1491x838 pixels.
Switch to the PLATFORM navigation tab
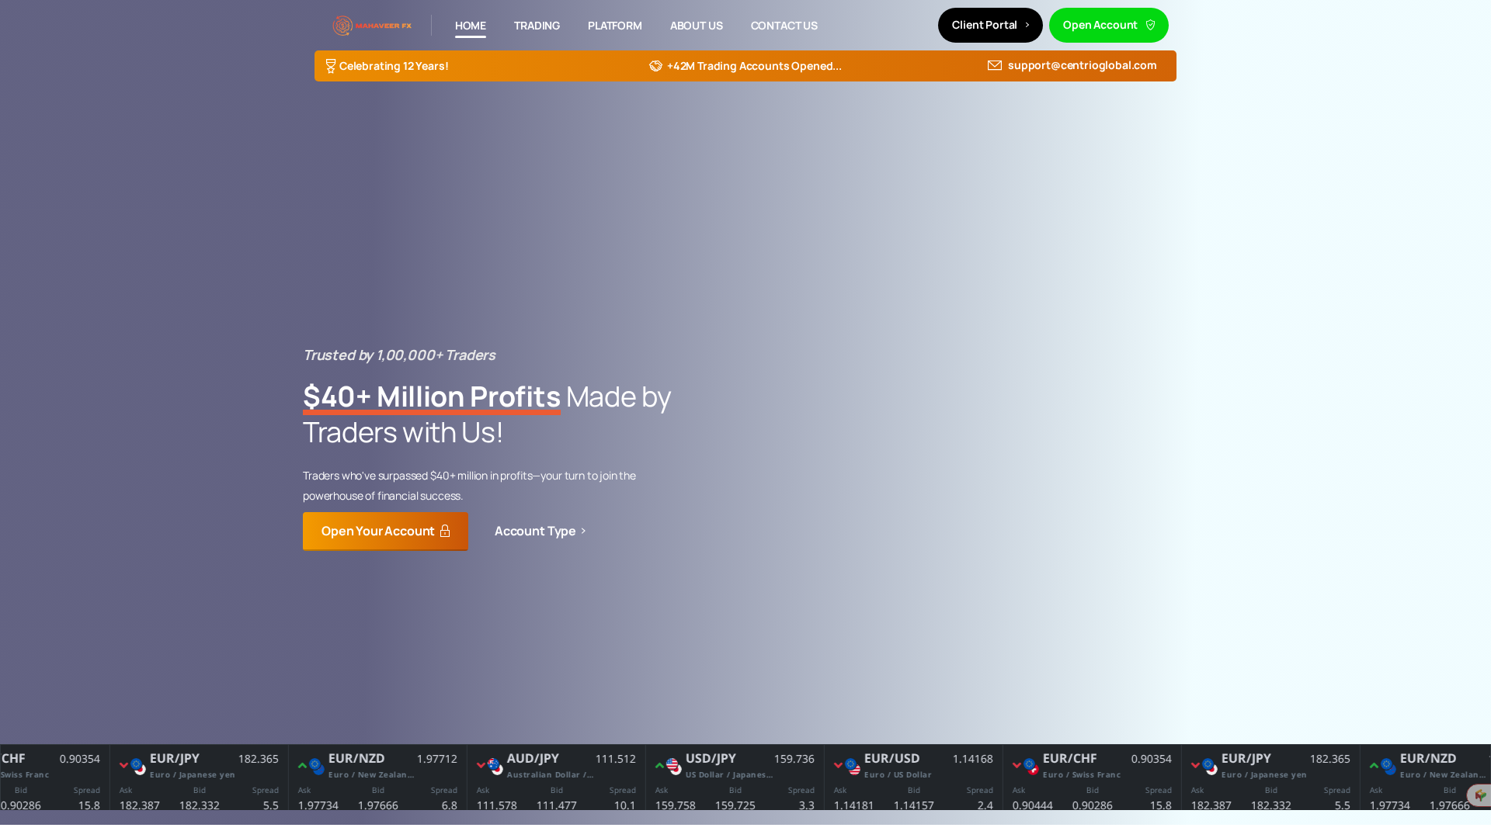[x=614, y=26]
